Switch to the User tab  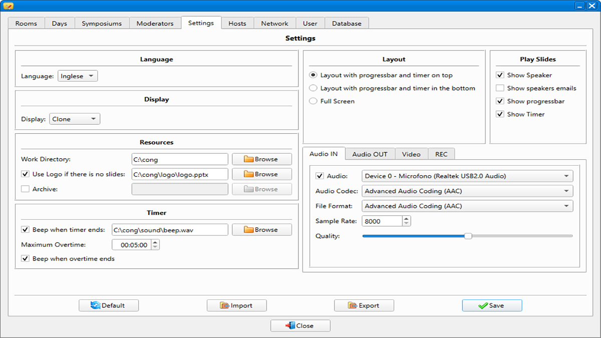310,24
